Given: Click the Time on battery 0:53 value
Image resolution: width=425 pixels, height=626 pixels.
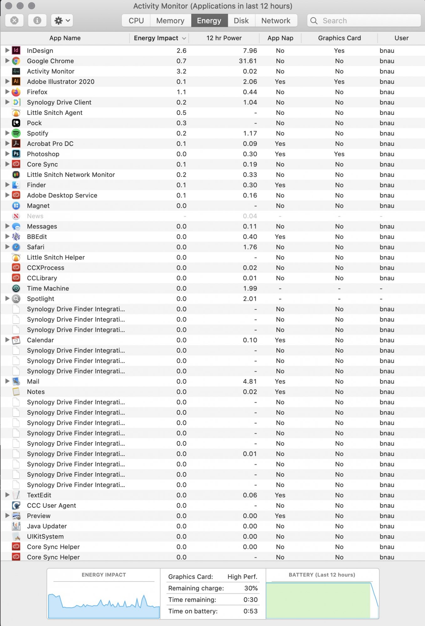Looking at the screenshot, I should (x=250, y=611).
